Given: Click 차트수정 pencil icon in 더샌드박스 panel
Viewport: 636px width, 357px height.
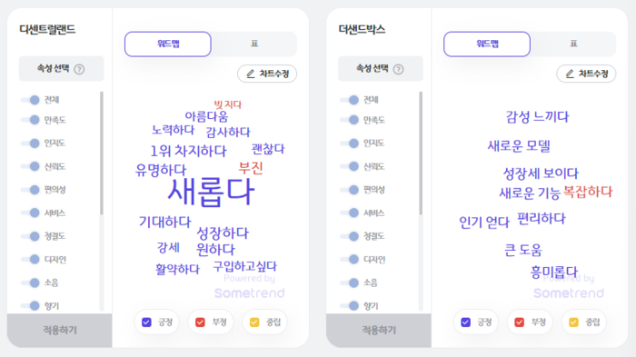Looking at the screenshot, I should click(x=570, y=74).
